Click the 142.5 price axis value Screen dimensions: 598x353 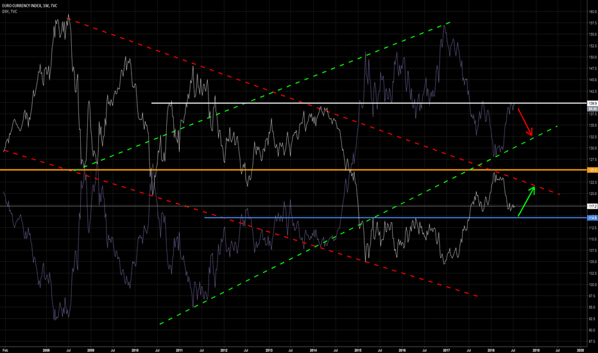(593, 92)
